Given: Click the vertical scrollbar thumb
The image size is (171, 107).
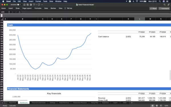Looking at the screenshot, I should (170, 75).
